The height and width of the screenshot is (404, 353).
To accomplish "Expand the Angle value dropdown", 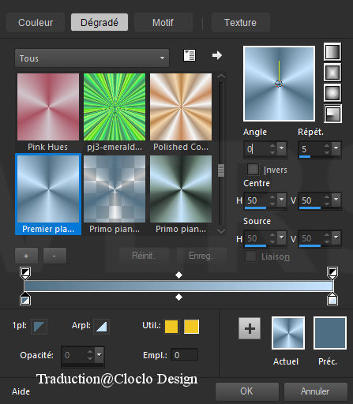I will pos(281,148).
